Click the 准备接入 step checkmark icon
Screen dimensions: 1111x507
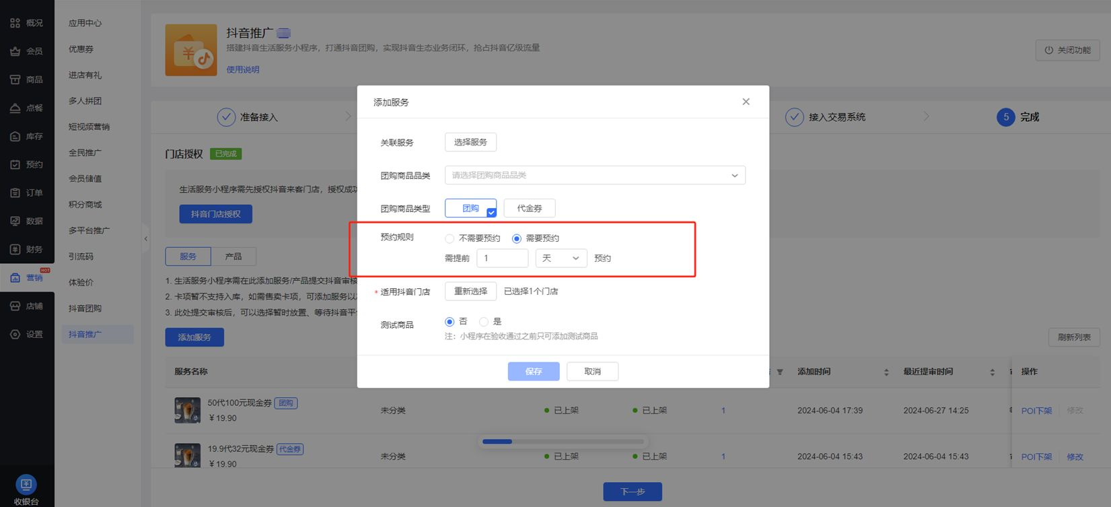coord(226,117)
